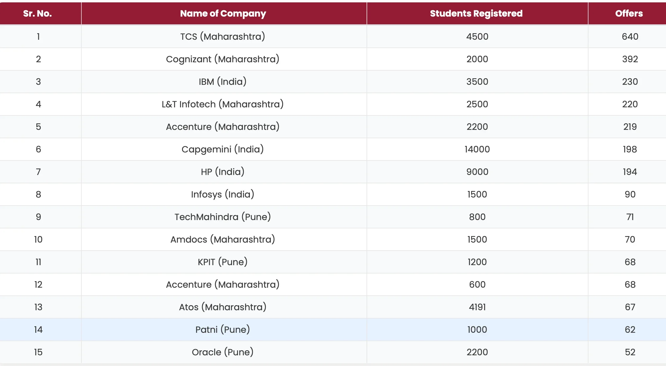This screenshot has width=666, height=366.
Task: Click the IBM (India) company name
Action: click(223, 82)
